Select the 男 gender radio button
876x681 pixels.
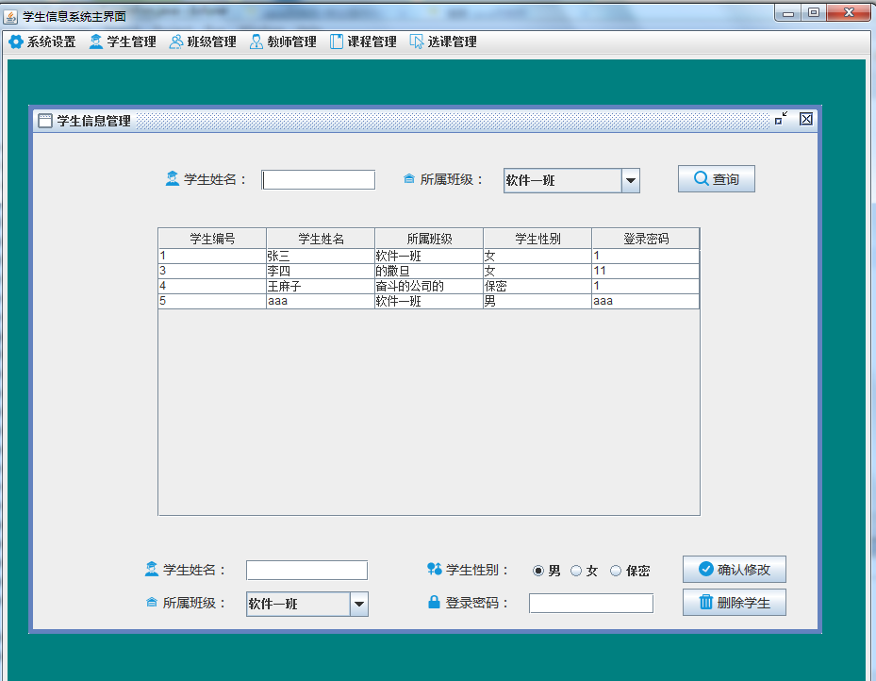coord(538,571)
